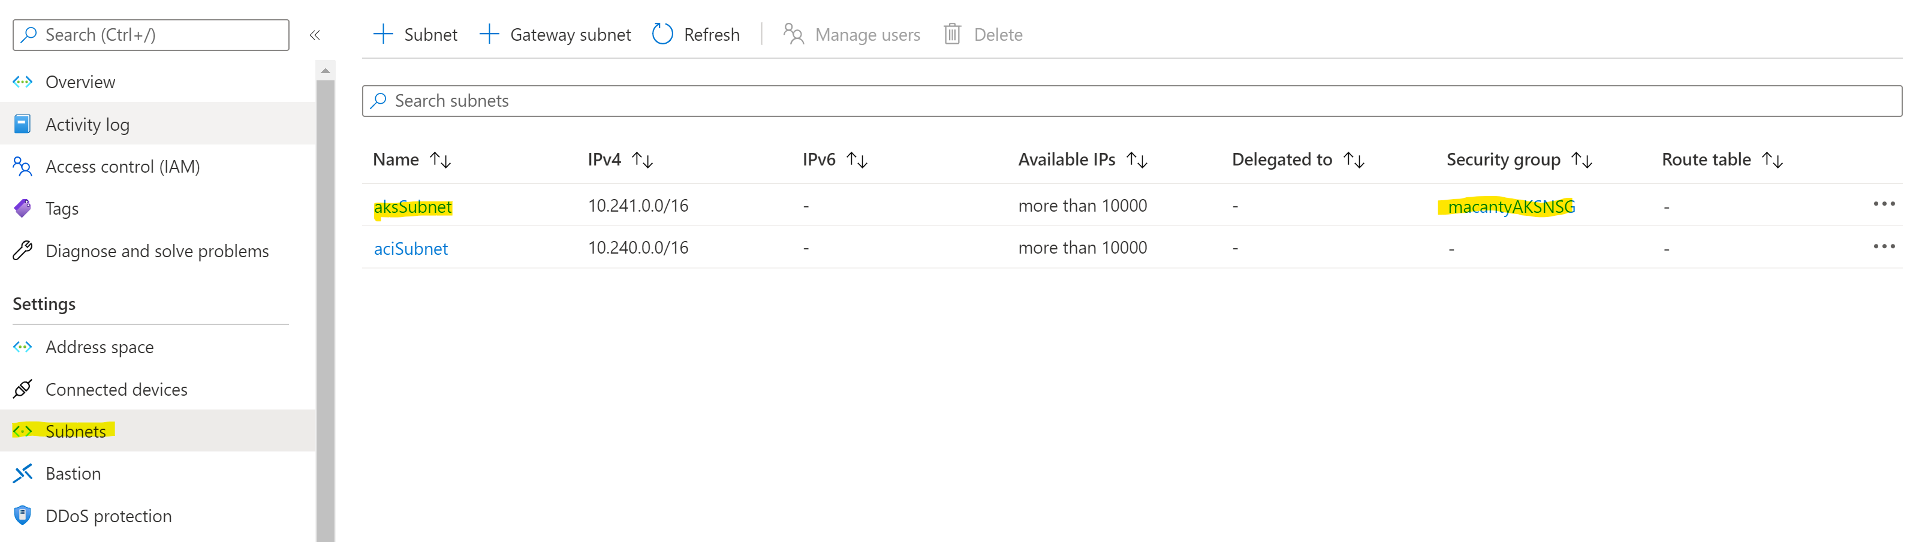Screen dimensions: 1916x542
Task: Open more options for aciSubnet row
Action: 1884,246
